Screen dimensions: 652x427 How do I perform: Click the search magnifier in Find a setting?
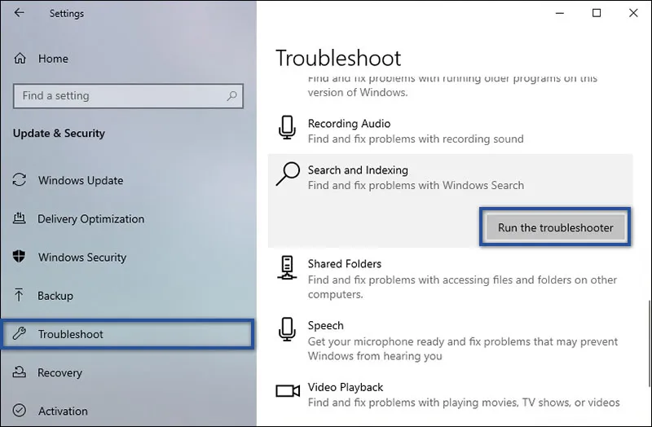[x=231, y=96]
